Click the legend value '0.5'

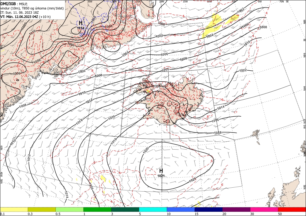click(x=58, y=214)
